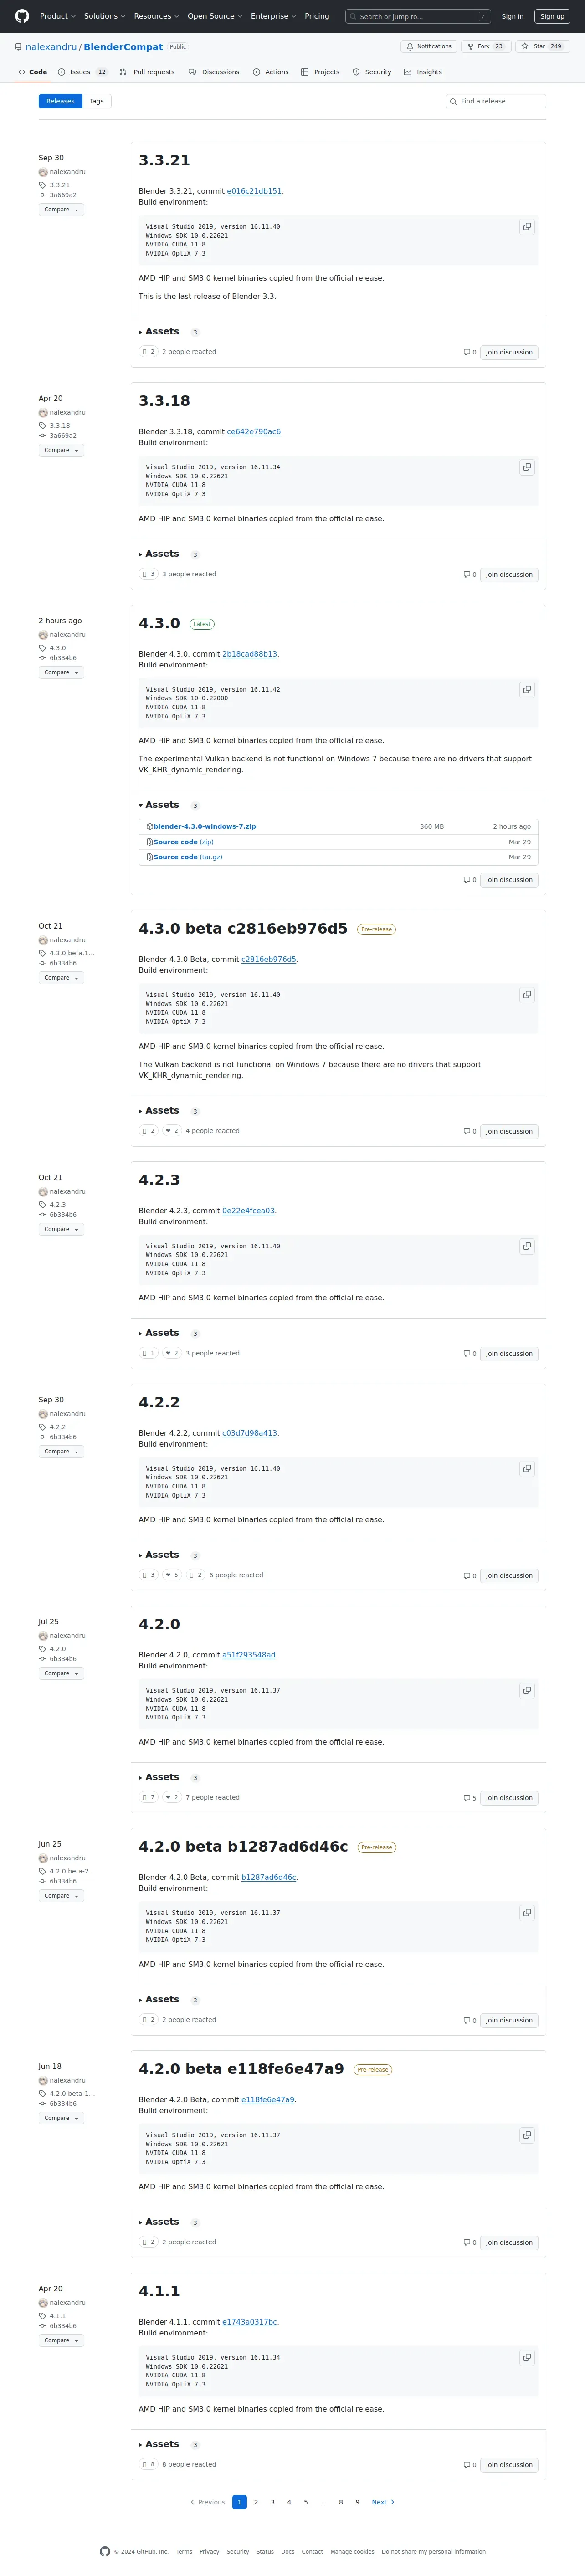Screen dimensions: 585x2576
Task: Download blender-4.3.0-windows-7.zip asset
Action: coord(204,827)
